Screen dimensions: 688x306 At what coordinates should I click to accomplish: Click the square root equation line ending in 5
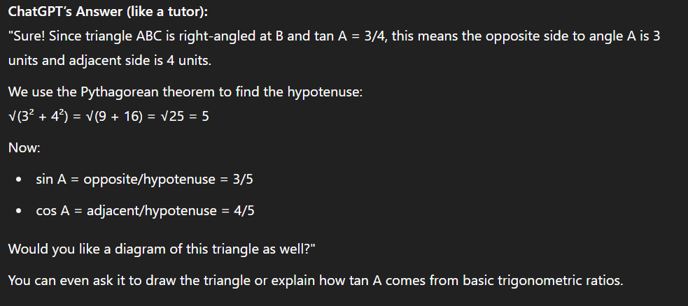point(108,116)
